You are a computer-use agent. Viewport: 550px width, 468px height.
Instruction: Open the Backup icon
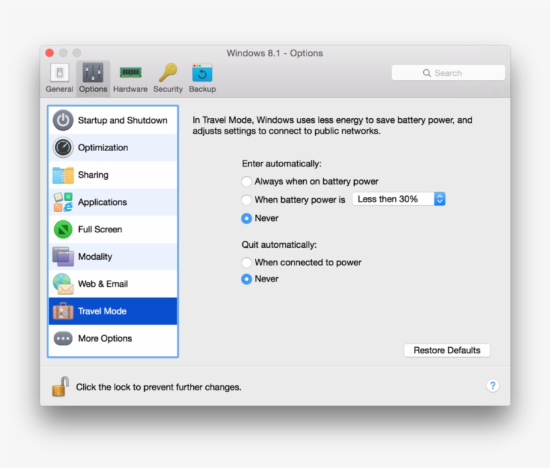203,73
